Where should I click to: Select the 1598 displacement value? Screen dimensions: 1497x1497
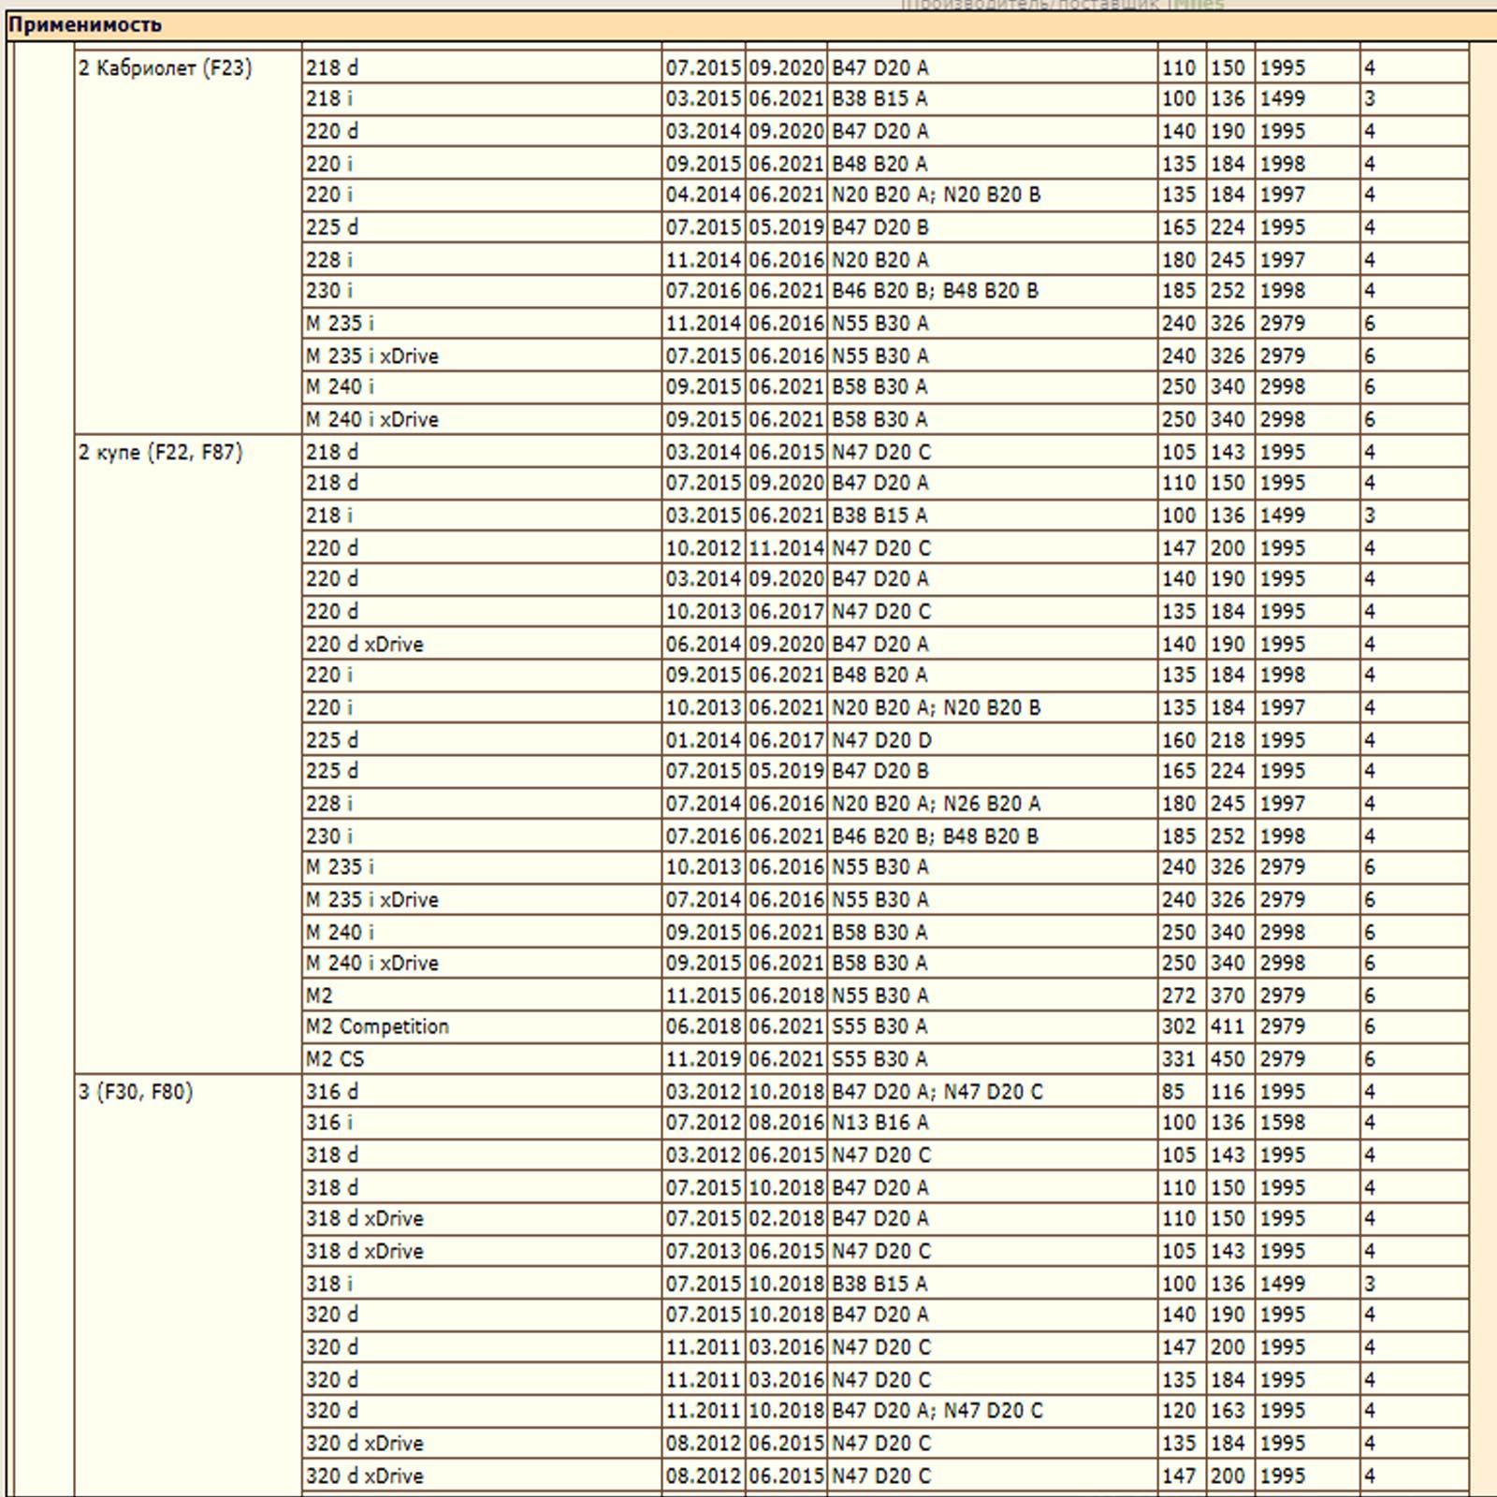click(x=1282, y=1123)
